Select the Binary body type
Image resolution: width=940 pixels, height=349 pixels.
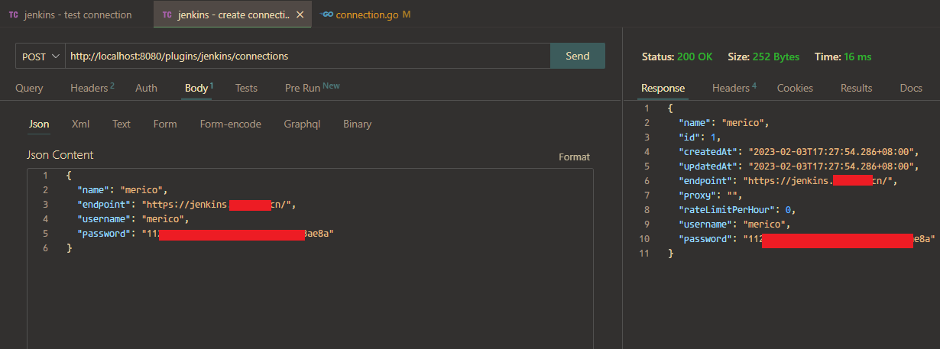(x=357, y=124)
